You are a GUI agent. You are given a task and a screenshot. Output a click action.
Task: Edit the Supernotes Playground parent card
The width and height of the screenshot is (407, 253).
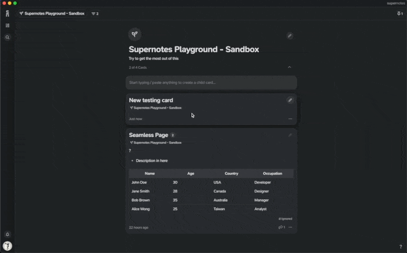(x=289, y=36)
